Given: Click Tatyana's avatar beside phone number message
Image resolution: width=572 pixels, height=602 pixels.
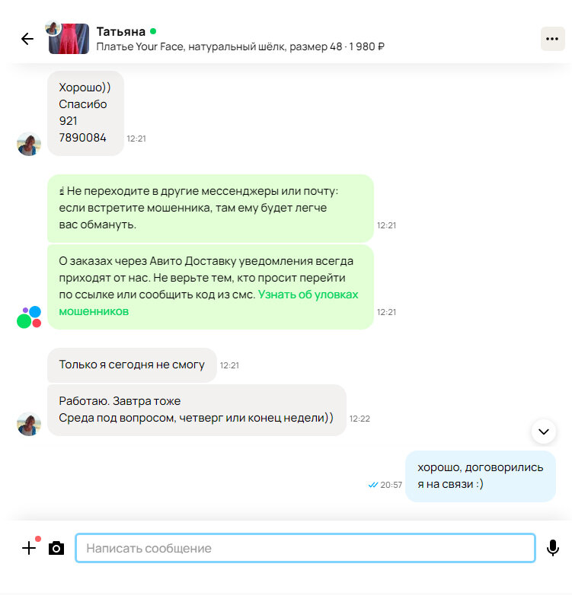Looking at the screenshot, I should tap(29, 144).
